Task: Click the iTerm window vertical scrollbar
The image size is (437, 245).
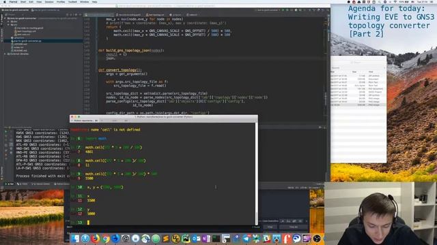Action: pyautogui.click(x=256, y=174)
